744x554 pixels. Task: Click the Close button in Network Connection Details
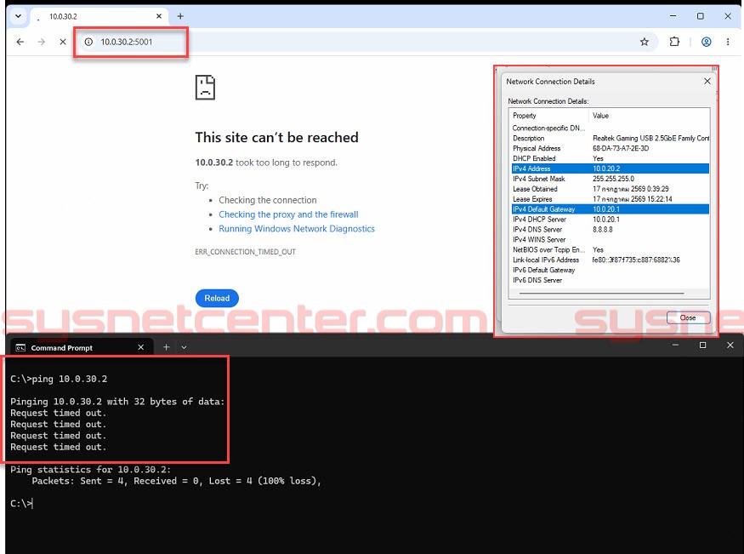click(688, 317)
